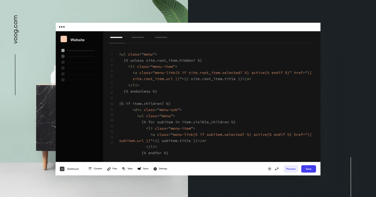Open Stats using the pie chart icon
The height and width of the screenshot is (197, 376).
coord(123,169)
